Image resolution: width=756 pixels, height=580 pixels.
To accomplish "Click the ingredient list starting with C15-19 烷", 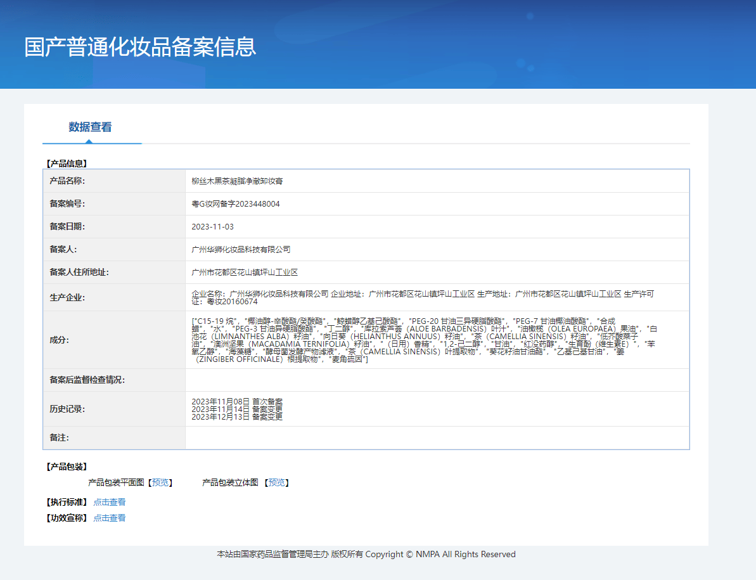I will (x=425, y=340).
